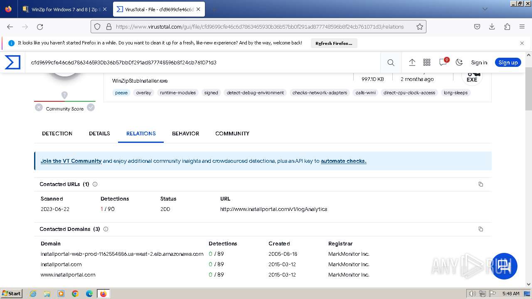The height and width of the screenshot is (299, 532).
Task: Open the Pocket save icon
Action: click(x=477, y=27)
